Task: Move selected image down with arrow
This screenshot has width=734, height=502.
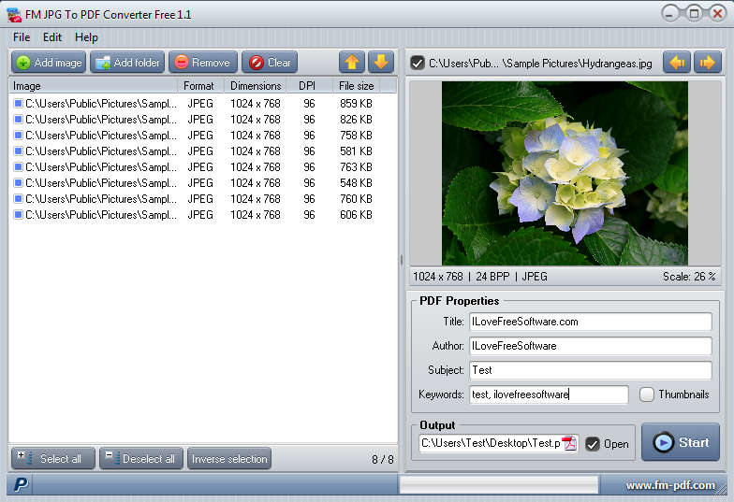Action: click(379, 63)
